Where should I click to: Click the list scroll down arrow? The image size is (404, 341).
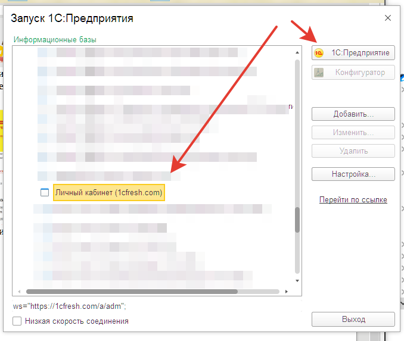(x=297, y=280)
